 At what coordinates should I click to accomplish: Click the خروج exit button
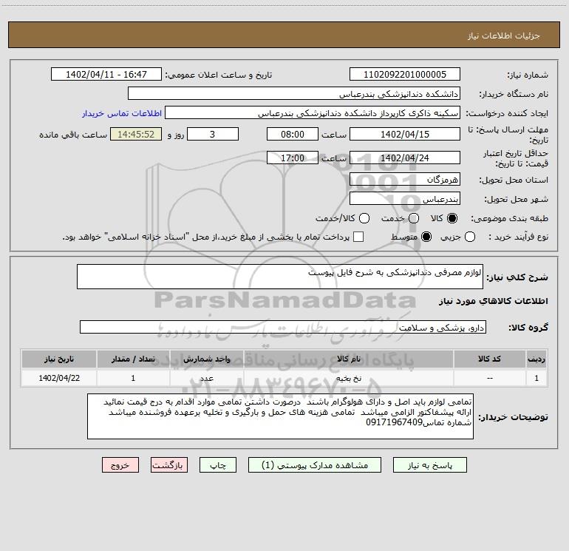click(x=120, y=465)
